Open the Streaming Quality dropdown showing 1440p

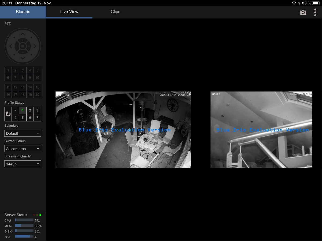(23, 164)
